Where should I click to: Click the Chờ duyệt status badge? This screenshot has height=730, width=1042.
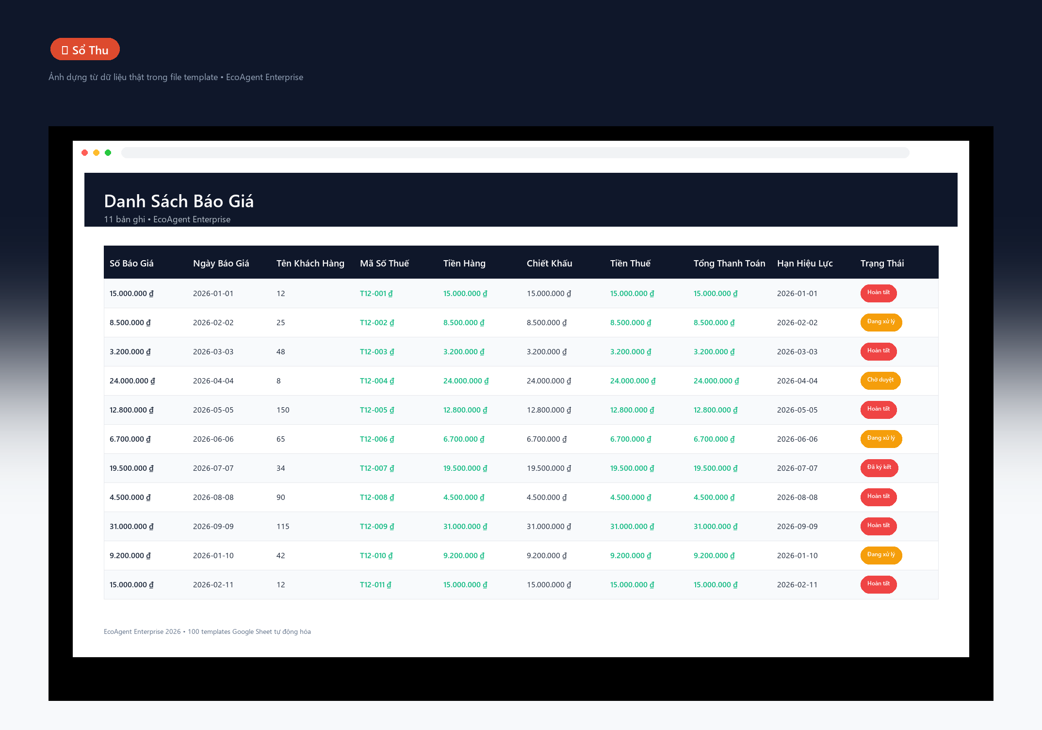(880, 381)
